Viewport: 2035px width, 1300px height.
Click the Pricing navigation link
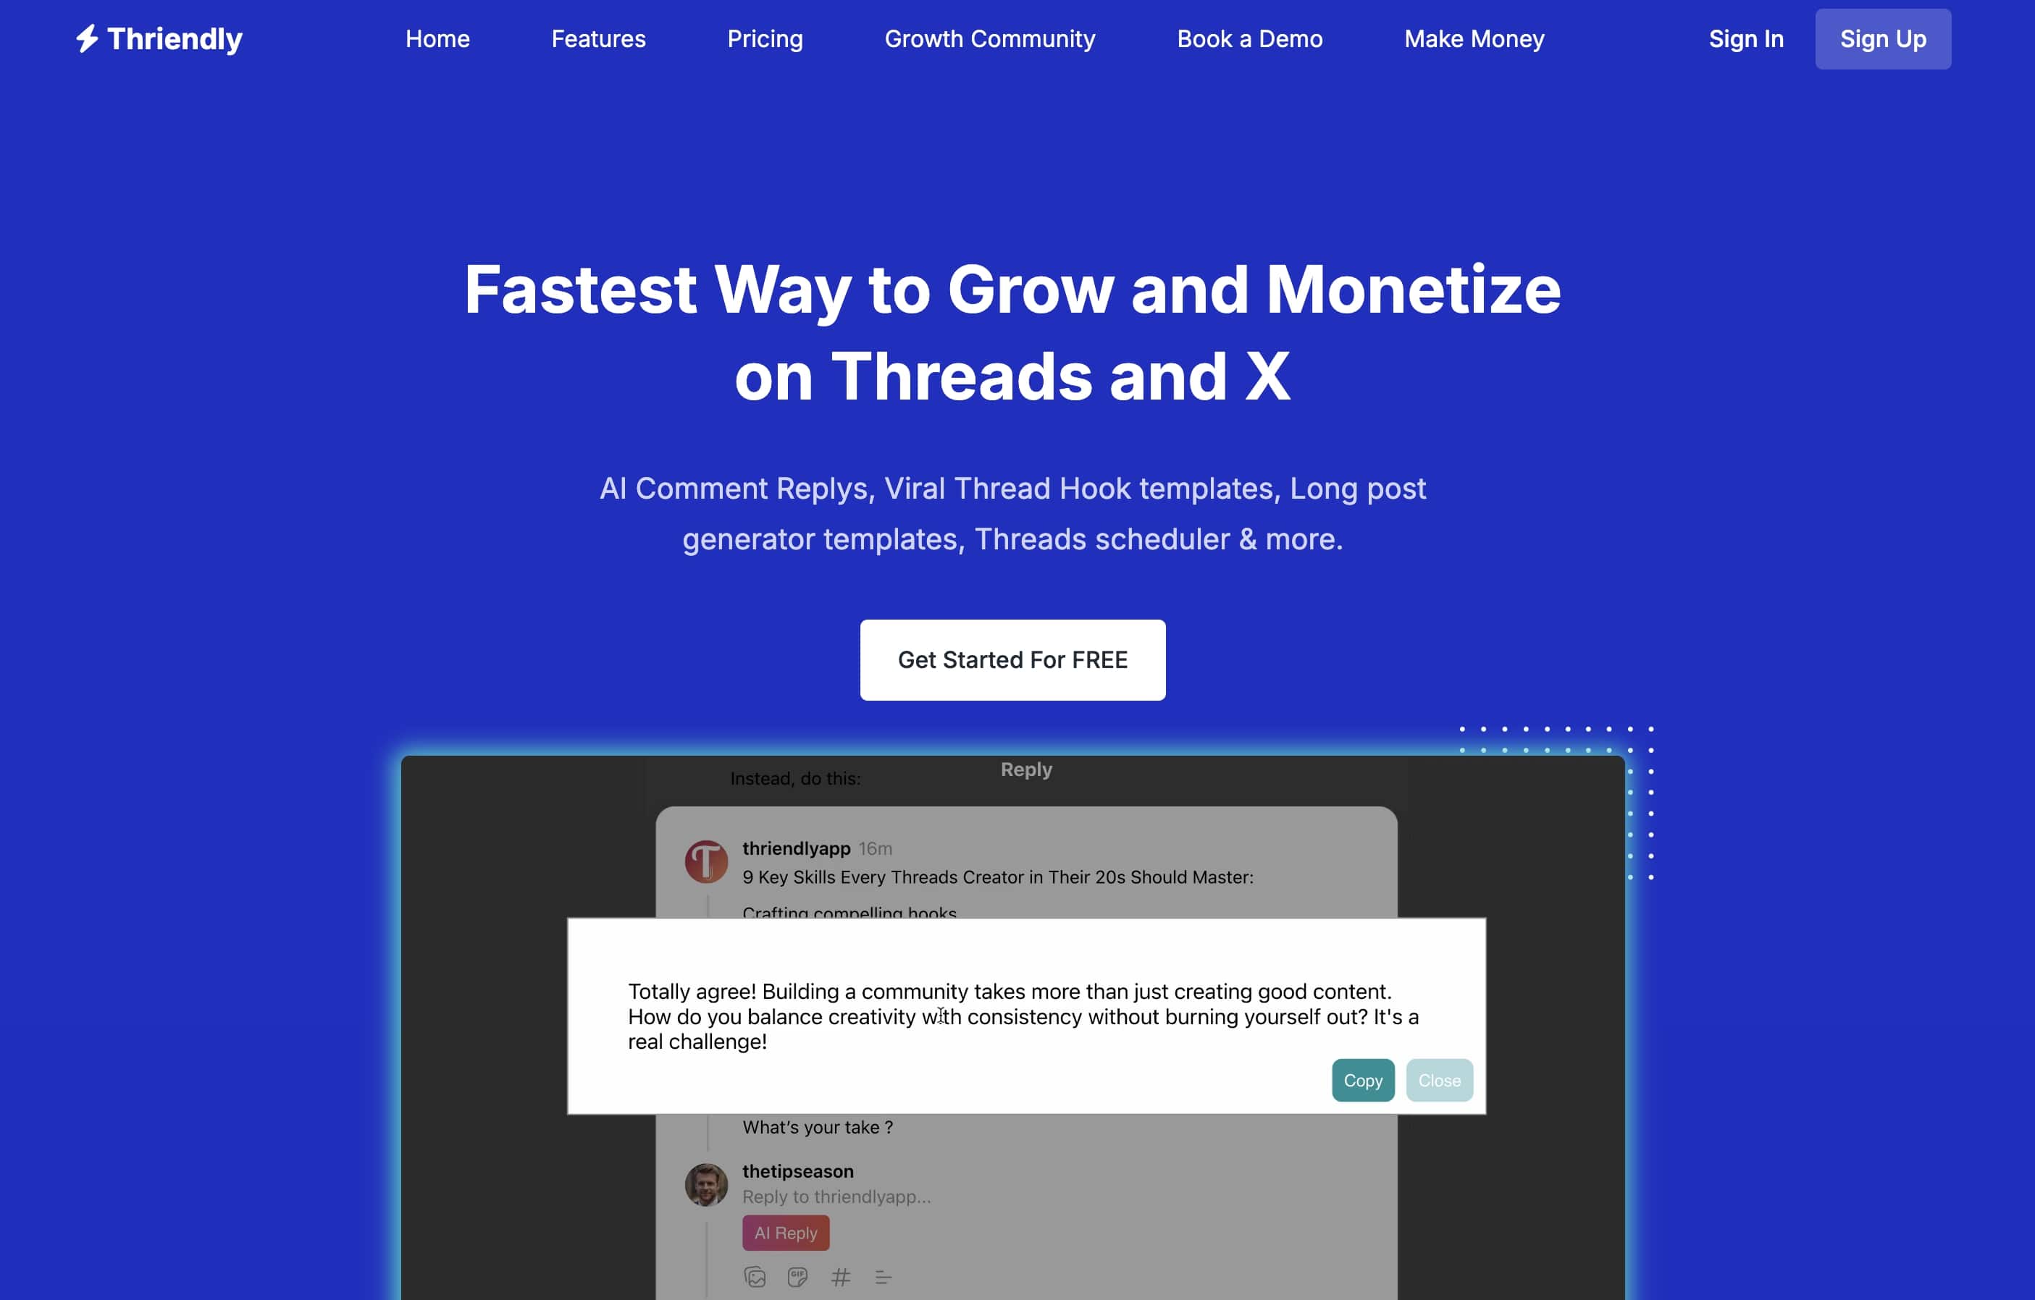tap(765, 38)
